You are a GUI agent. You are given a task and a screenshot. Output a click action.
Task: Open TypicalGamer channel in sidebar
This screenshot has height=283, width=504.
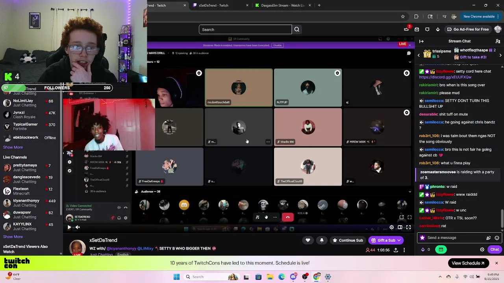pos(30,127)
